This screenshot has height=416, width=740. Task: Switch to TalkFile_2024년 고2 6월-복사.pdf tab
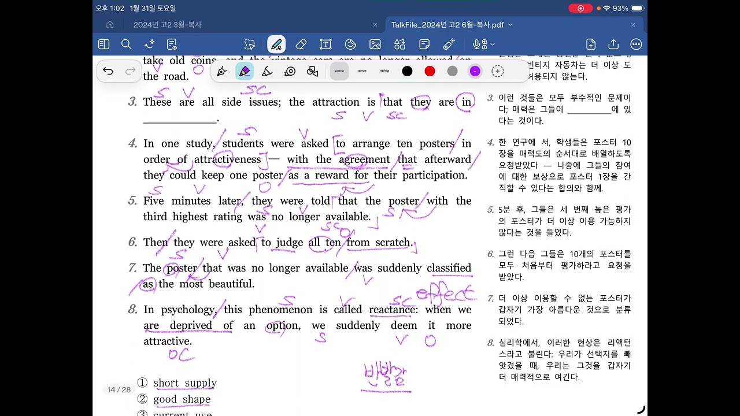(x=447, y=25)
